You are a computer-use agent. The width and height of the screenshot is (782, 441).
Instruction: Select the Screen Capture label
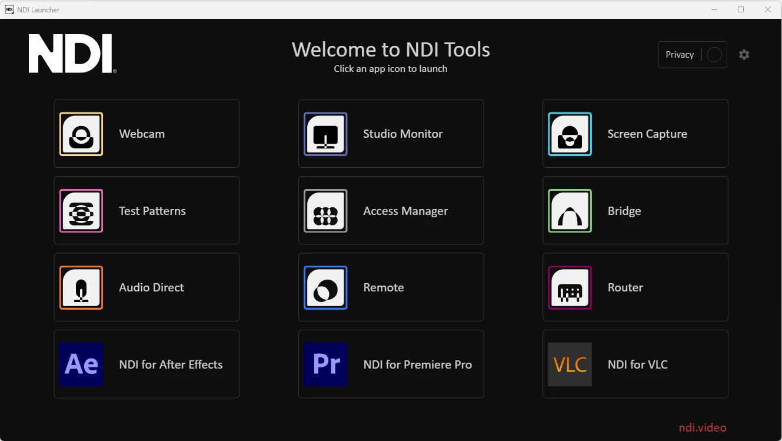[647, 134]
